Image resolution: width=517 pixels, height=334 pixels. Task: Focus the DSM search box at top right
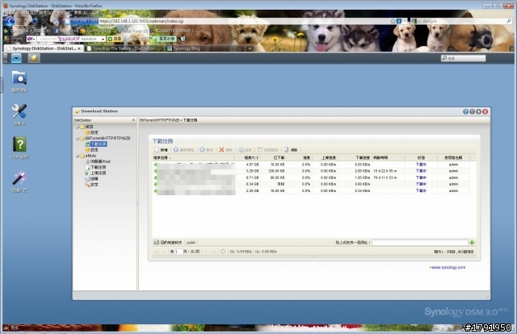point(463,58)
